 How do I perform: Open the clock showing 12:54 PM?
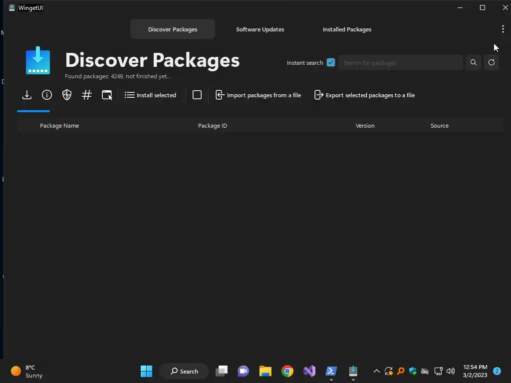pos(475,371)
